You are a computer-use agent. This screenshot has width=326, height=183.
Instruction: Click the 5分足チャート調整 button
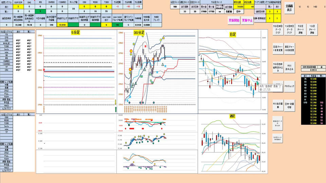[x=301, y=29]
